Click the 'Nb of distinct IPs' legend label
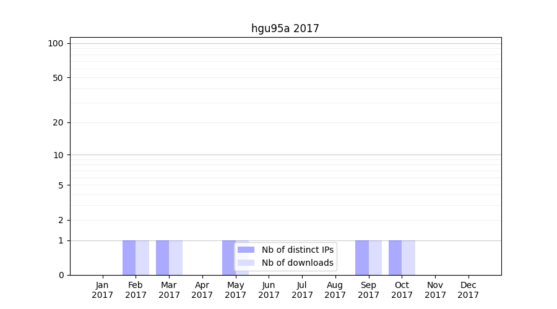This screenshot has height=309, width=557. pos(297,250)
